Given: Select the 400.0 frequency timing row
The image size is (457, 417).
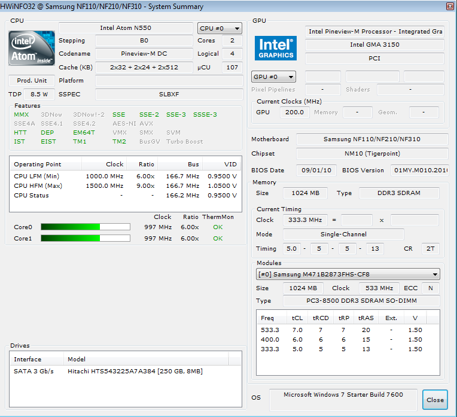Looking at the screenshot, I should point(348,339).
